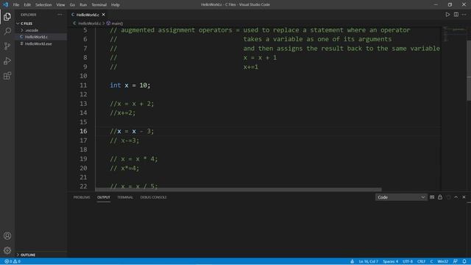Maximize the bottom panel size
471x265 pixels.
(456, 197)
